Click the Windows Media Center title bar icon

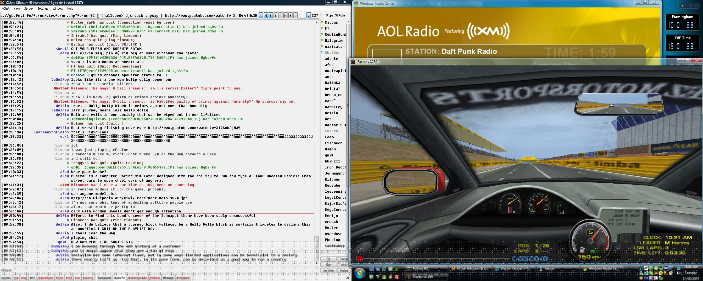pos(356,4)
